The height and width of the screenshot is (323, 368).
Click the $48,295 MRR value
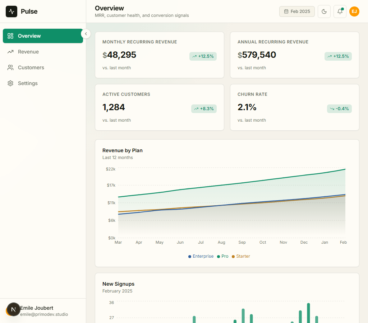(119, 55)
